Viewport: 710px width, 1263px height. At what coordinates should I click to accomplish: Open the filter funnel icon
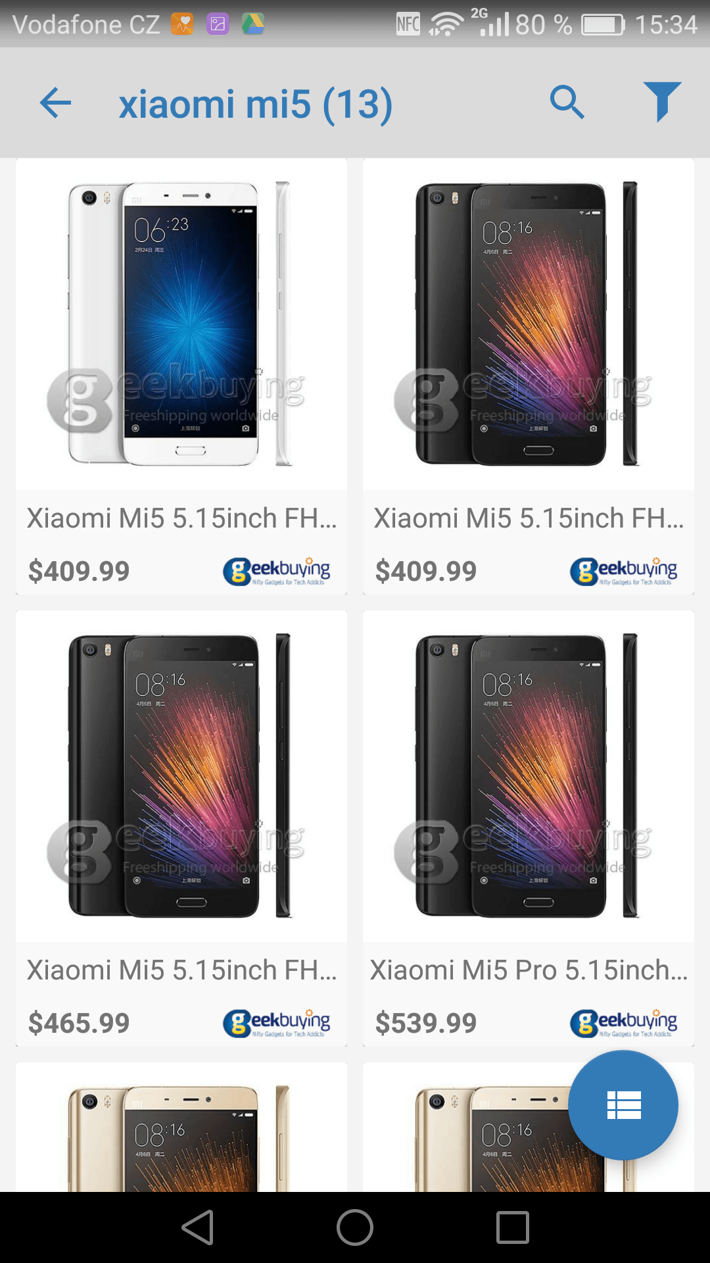[x=662, y=102]
